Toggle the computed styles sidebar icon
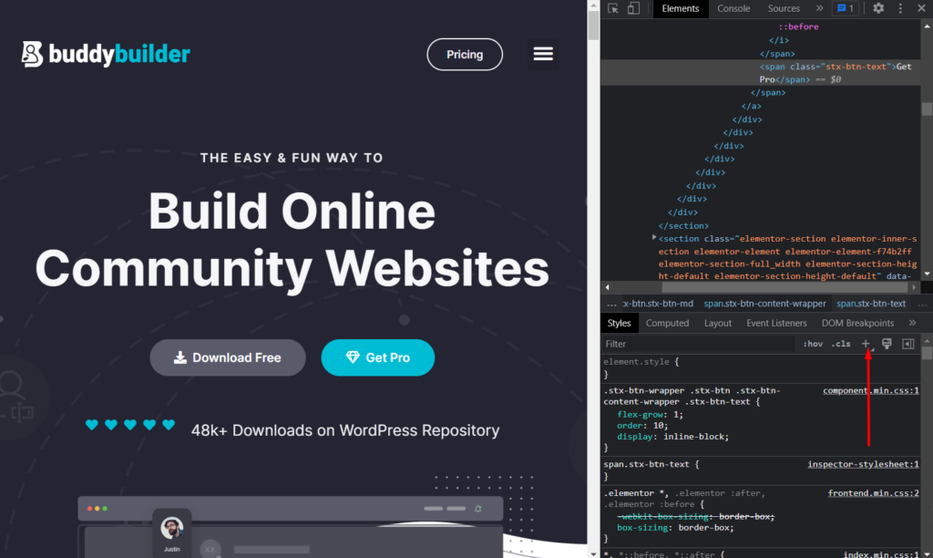This screenshot has height=558, width=933. point(908,344)
